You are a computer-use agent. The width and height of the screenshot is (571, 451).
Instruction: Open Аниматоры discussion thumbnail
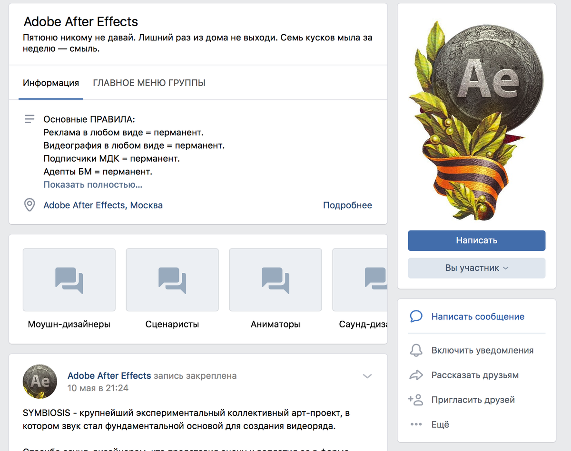276,279
